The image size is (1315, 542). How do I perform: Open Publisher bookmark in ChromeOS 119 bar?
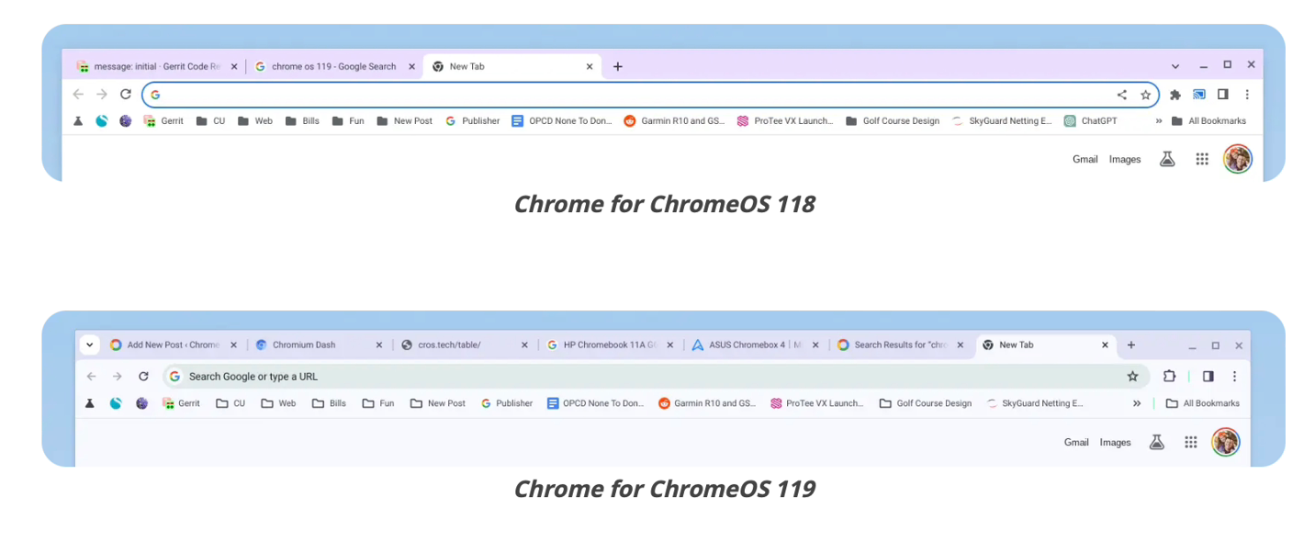(x=506, y=403)
